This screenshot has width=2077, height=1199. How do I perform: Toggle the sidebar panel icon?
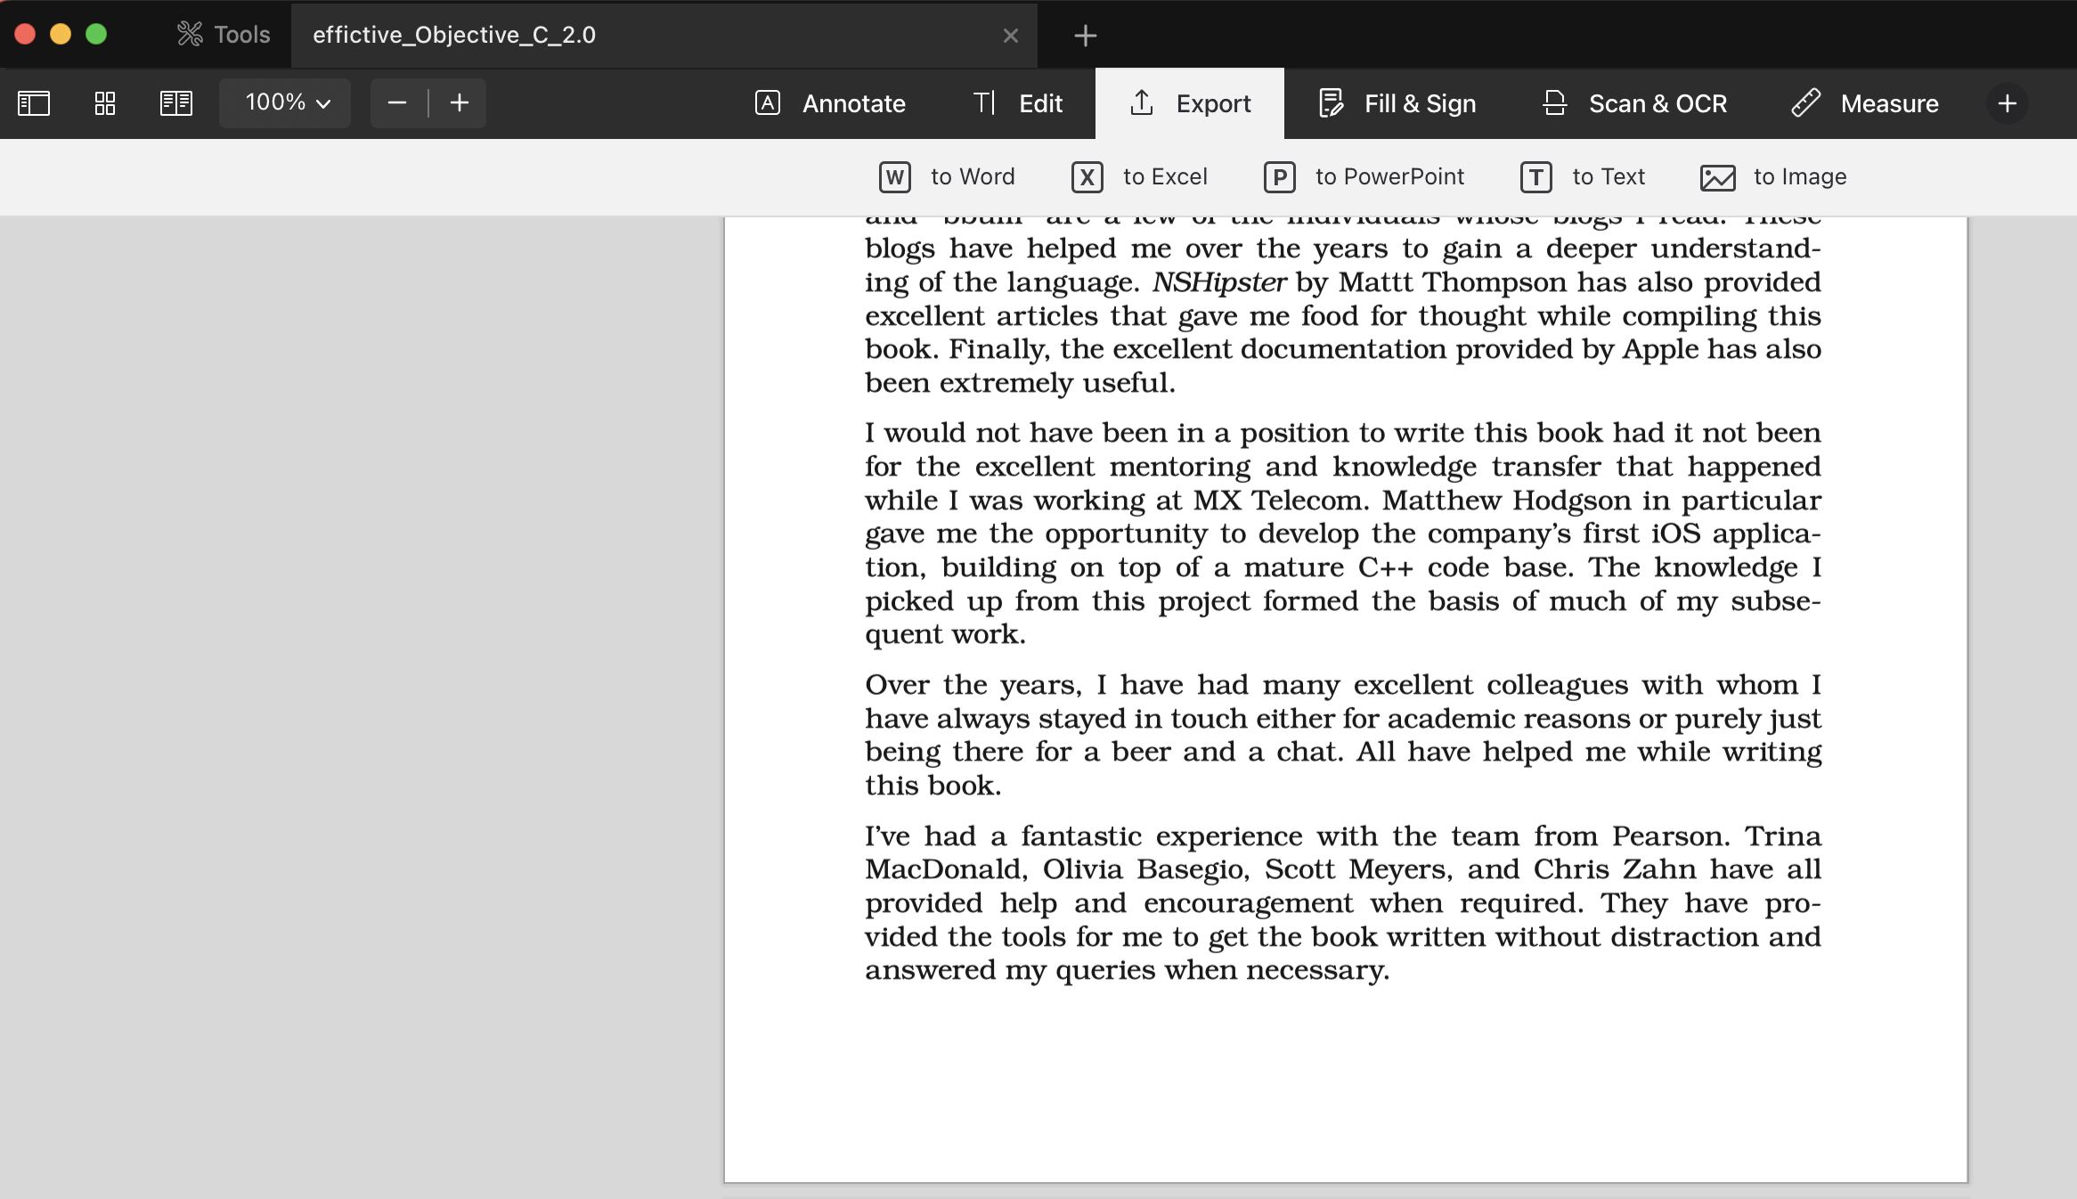coord(34,103)
